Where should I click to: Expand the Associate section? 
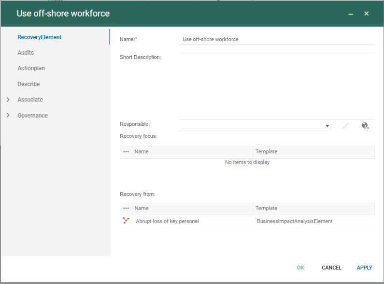8,100
